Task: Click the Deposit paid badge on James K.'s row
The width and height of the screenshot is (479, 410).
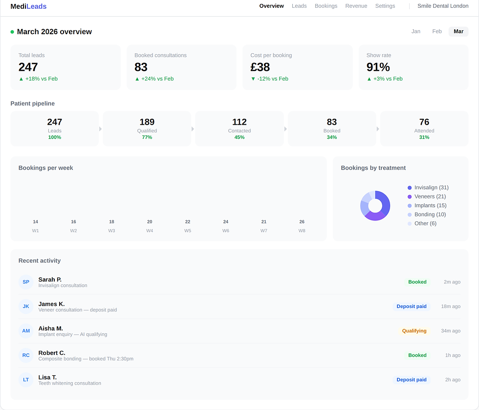Action: click(x=412, y=306)
